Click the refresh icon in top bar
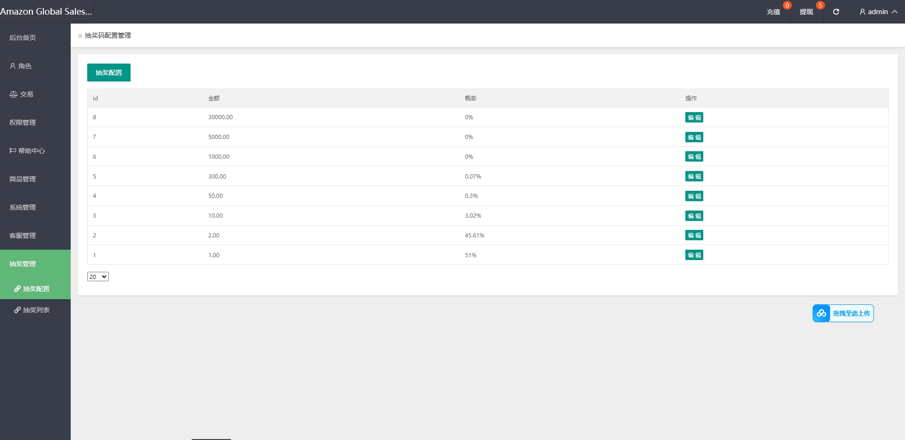This screenshot has width=905, height=440. [836, 12]
